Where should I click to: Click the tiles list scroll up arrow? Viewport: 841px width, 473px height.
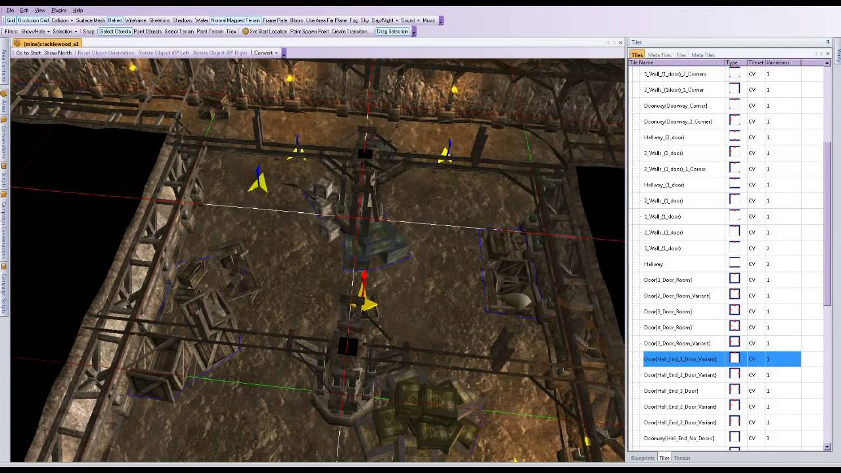pos(827,62)
